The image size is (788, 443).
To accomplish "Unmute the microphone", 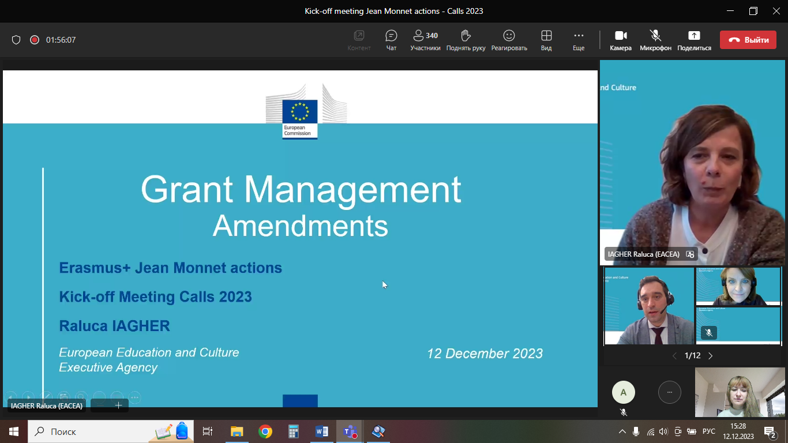I will tap(655, 40).
